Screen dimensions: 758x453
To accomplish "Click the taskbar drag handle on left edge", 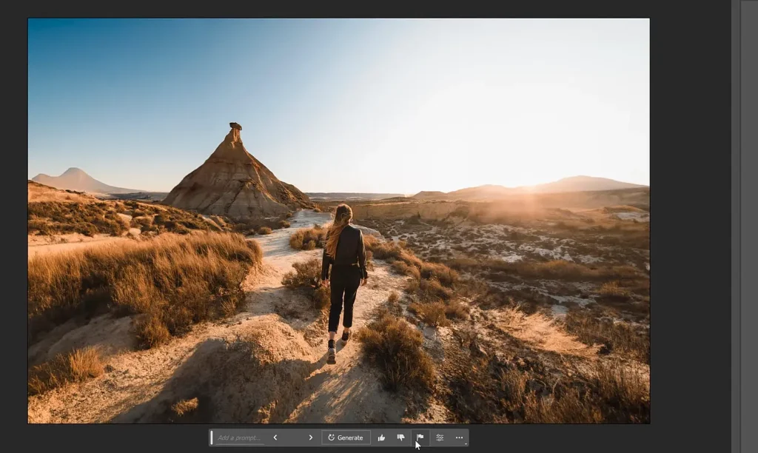I will (x=212, y=437).
